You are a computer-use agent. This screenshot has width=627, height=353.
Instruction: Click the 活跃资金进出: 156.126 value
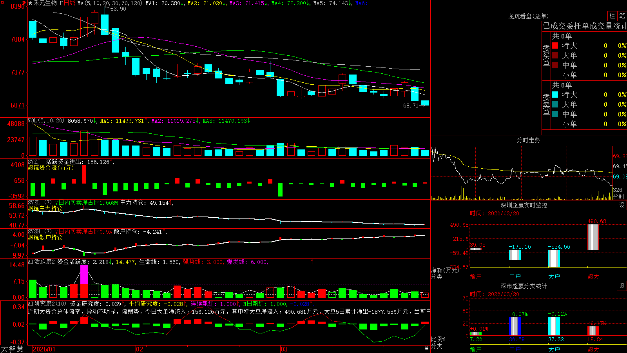(x=78, y=162)
